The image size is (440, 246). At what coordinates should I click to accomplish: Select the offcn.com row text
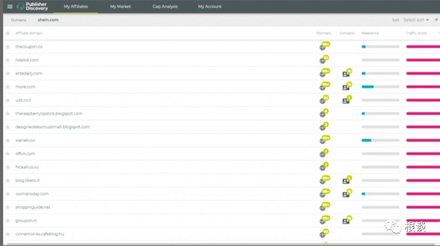click(25, 154)
